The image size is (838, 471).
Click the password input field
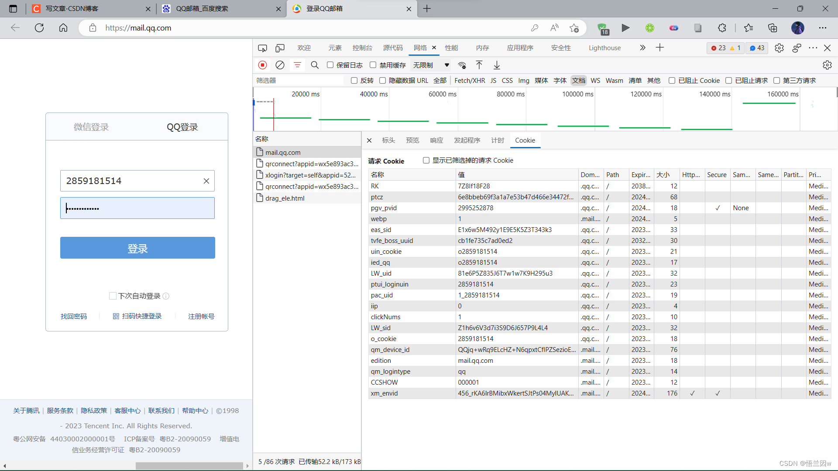click(x=137, y=208)
